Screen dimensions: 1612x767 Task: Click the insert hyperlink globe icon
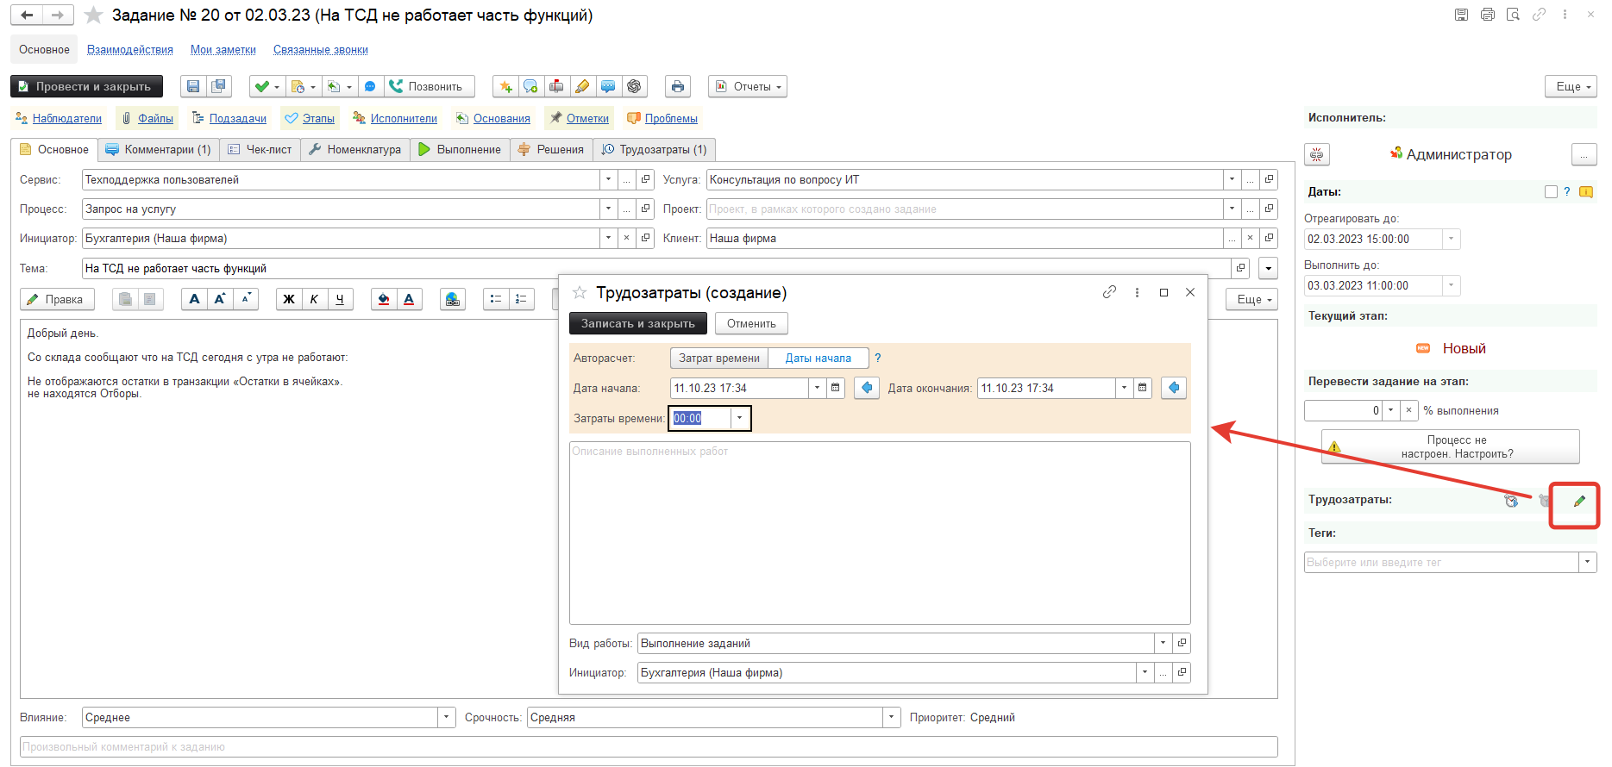pos(453,299)
